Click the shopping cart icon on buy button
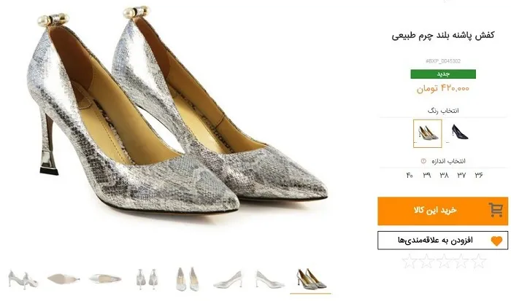Screen dimensions: 511x301 (496, 210)
